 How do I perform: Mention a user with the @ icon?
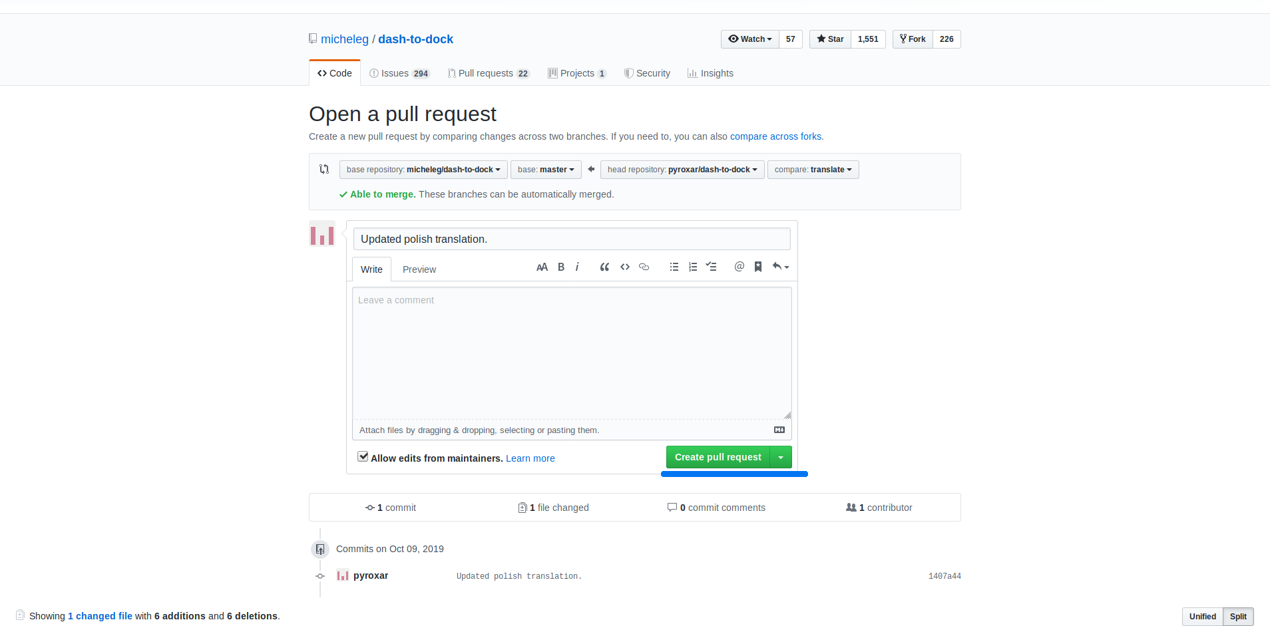click(739, 267)
